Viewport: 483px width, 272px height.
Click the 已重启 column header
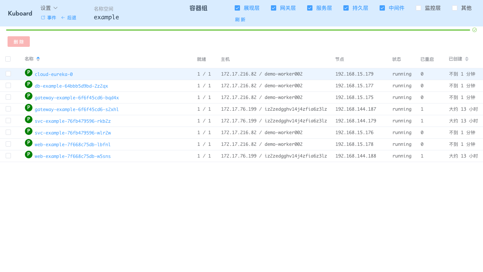tap(427, 59)
